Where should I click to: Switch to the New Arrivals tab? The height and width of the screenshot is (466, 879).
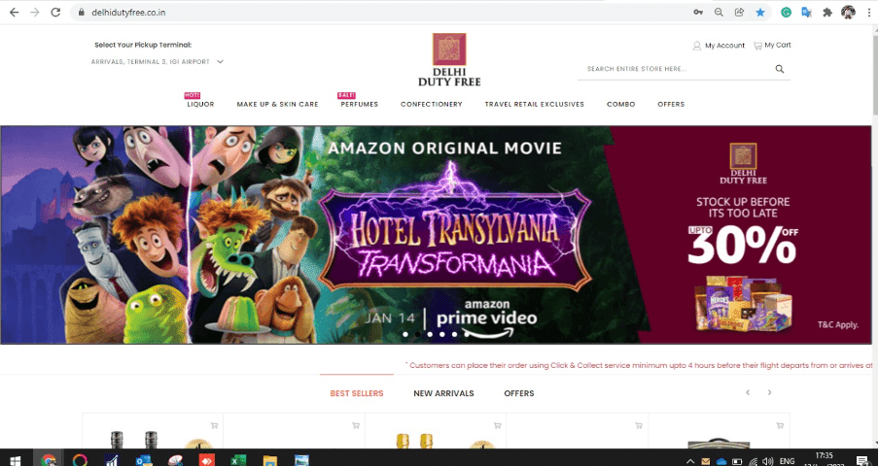(x=443, y=393)
